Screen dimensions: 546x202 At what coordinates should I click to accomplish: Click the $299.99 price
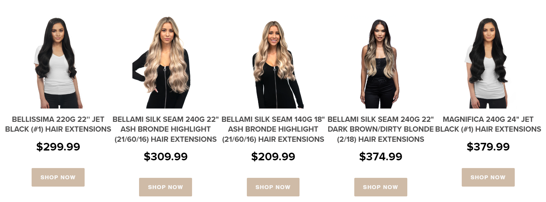click(58, 147)
